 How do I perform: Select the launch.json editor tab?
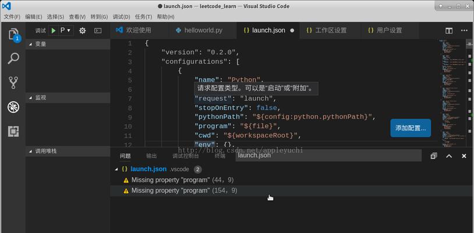click(x=268, y=30)
